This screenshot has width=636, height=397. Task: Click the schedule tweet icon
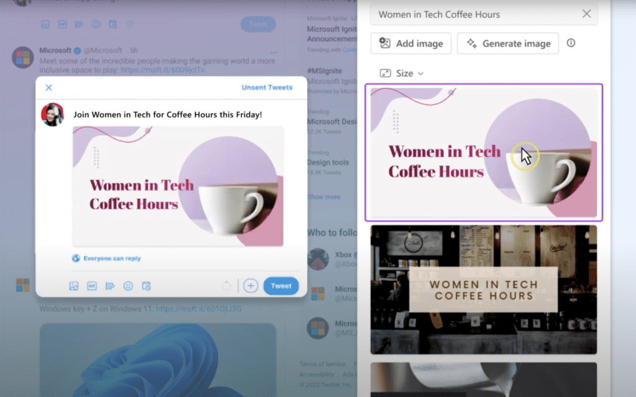tap(146, 286)
